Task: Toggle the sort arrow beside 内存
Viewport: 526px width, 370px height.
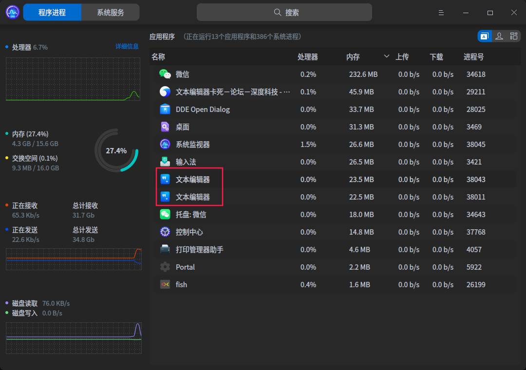Action: [386, 56]
